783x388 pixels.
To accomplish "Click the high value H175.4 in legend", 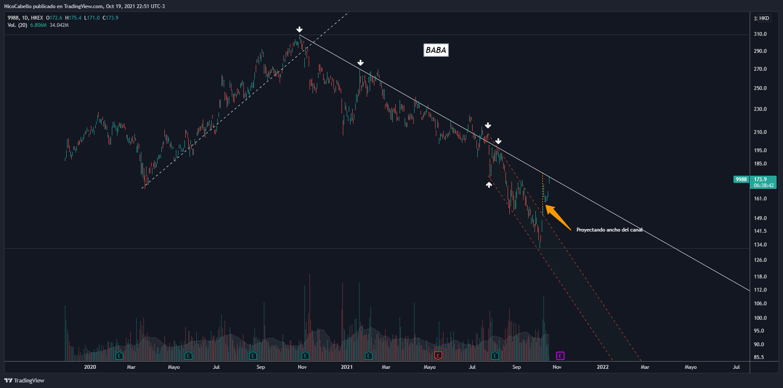I will click(73, 18).
